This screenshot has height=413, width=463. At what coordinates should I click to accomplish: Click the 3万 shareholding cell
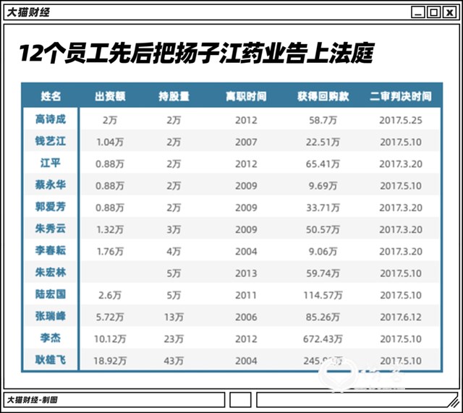click(x=174, y=230)
